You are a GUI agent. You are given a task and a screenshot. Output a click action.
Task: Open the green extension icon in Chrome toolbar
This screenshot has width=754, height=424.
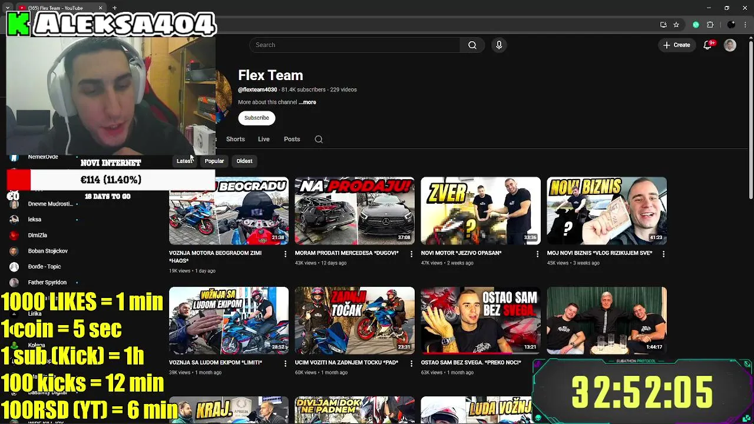(696, 25)
